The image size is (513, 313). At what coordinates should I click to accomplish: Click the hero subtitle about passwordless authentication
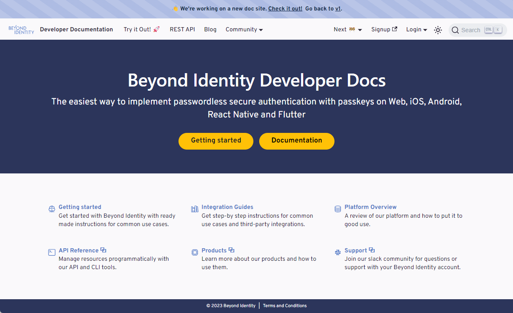click(257, 108)
